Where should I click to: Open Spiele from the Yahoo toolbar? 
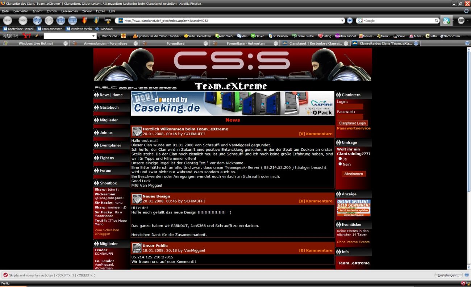coord(399,36)
